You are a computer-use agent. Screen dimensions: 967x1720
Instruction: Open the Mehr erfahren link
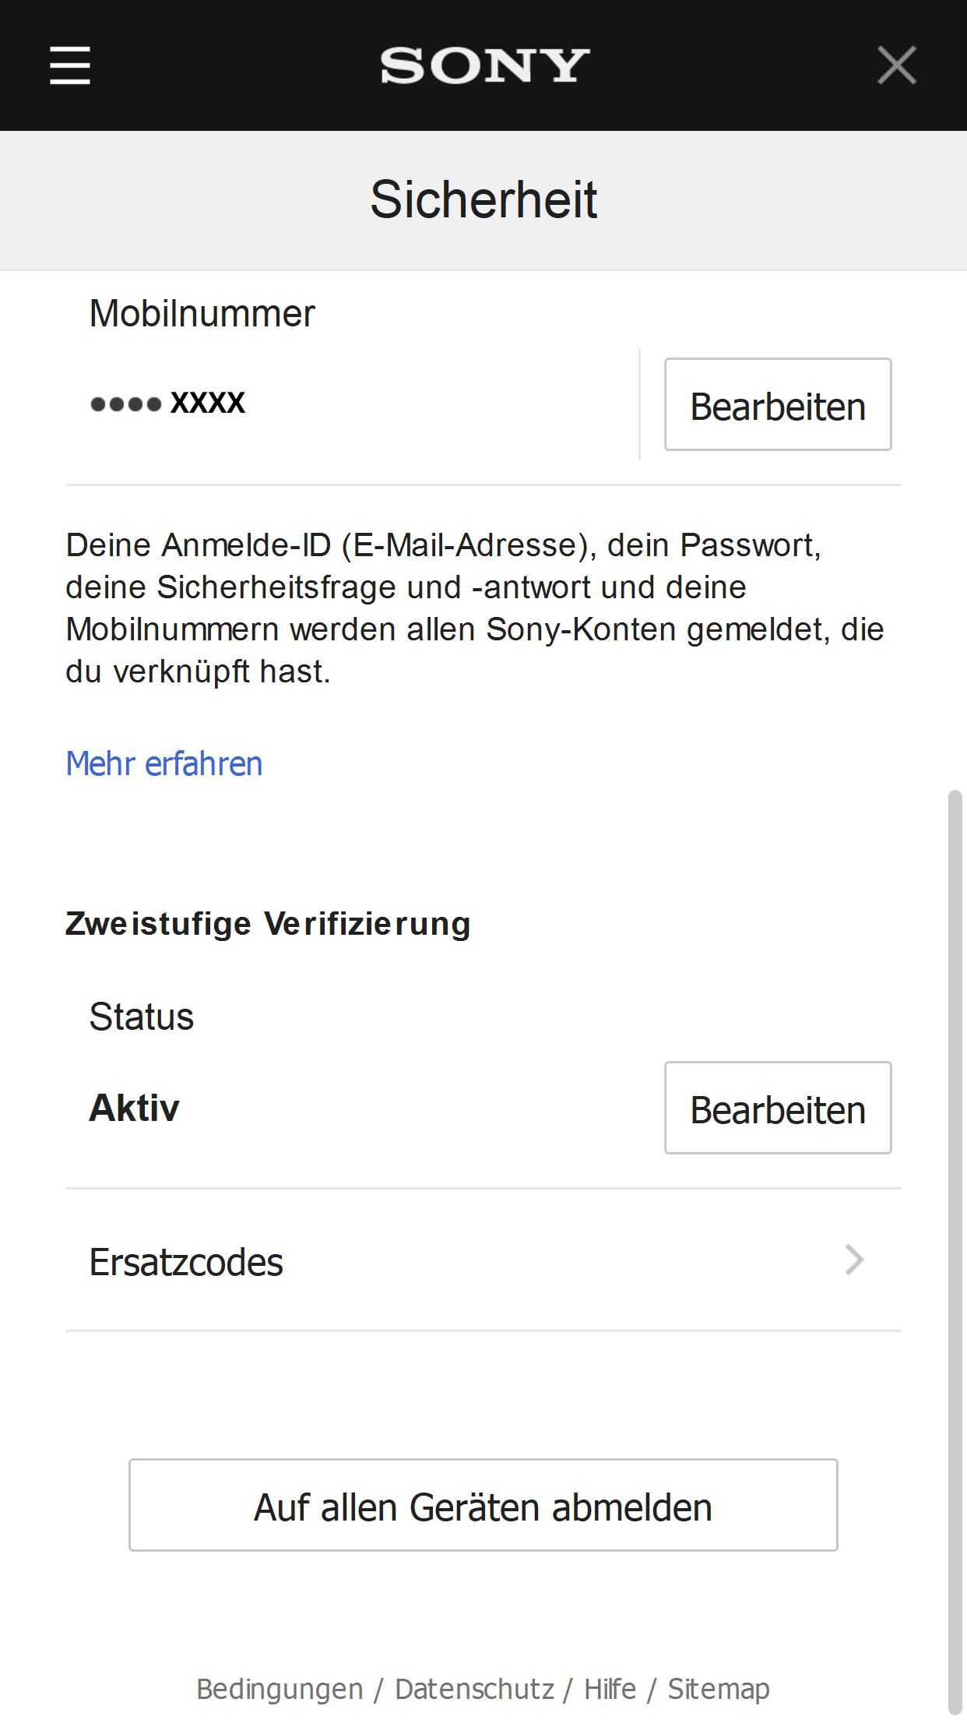(x=164, y=764)
